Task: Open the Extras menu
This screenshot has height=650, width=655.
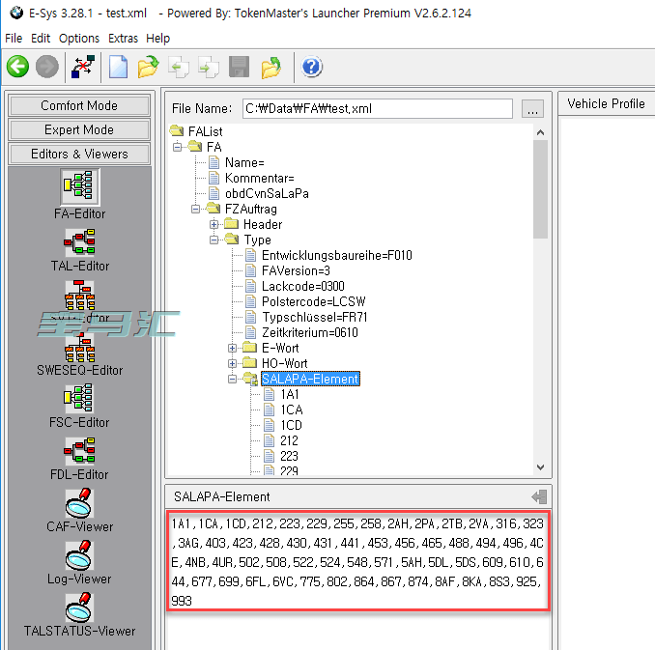Action: [x=123, y=39]
